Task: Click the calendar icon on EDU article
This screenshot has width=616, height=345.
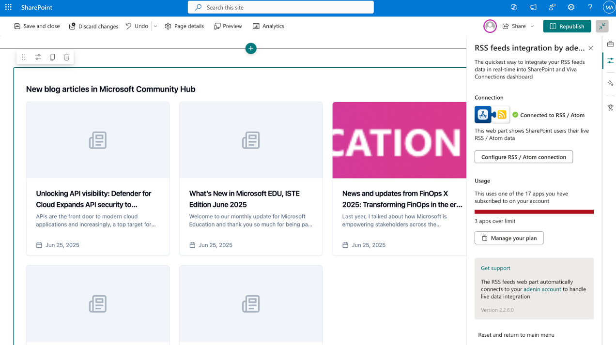Action: [192, 245]
